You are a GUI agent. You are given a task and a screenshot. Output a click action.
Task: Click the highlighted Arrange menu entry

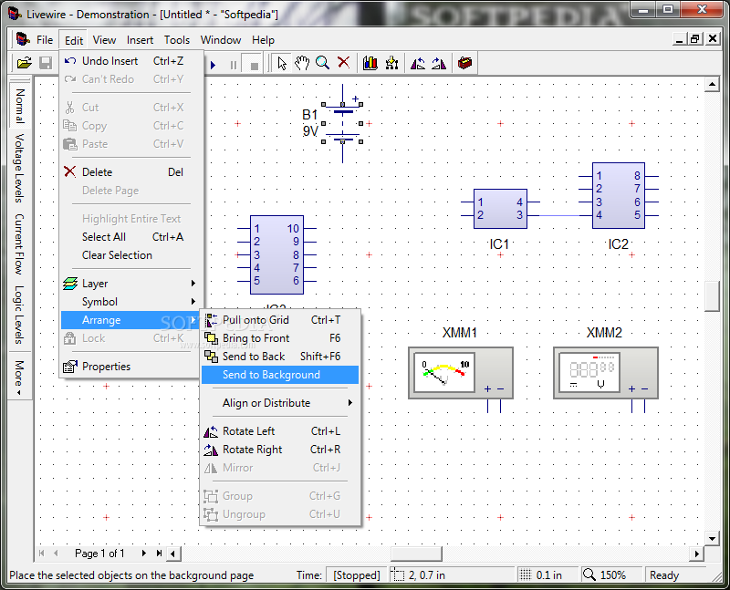131,320
